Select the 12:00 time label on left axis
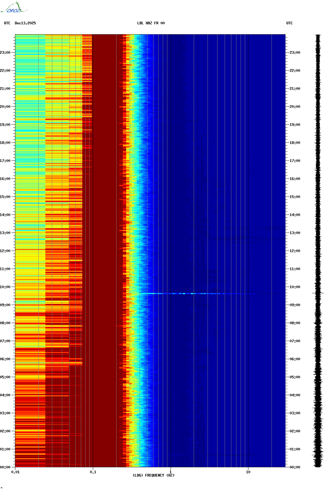This screenshot has width=331, height=491. pyautogui.click(x=5, y=251)
